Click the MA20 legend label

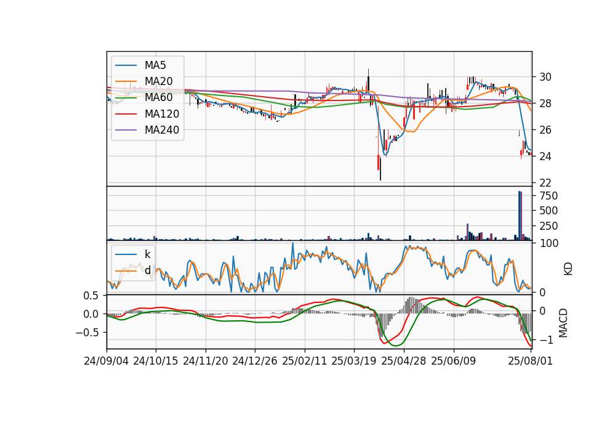point(158,81)
